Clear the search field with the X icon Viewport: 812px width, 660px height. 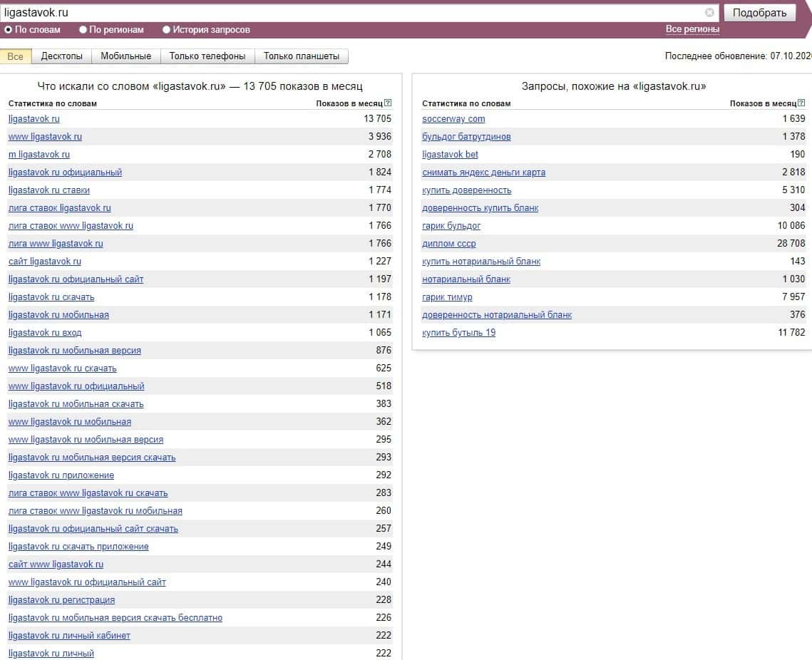click(x=709, y=13)
